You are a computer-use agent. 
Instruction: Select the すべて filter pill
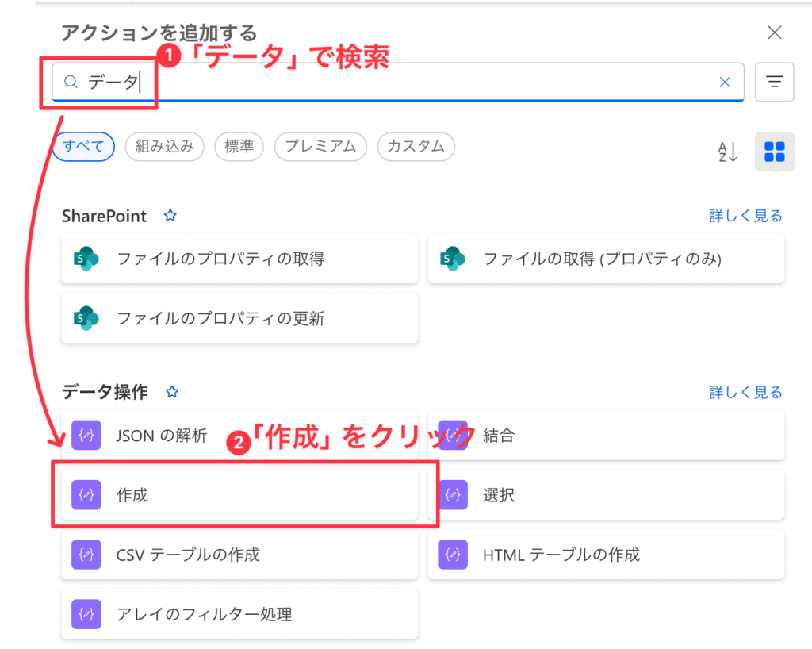84,146
